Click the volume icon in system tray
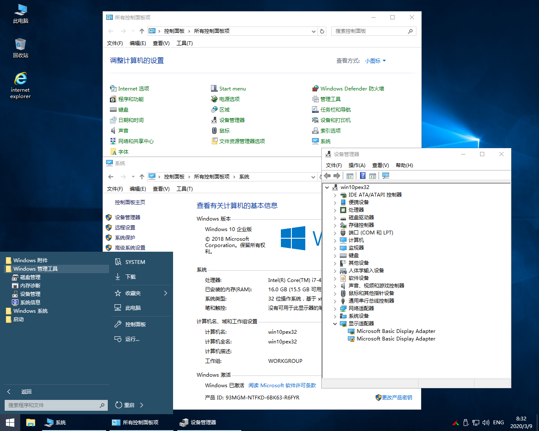The height and width of the screenshot is (431, 539). (486, 422)
